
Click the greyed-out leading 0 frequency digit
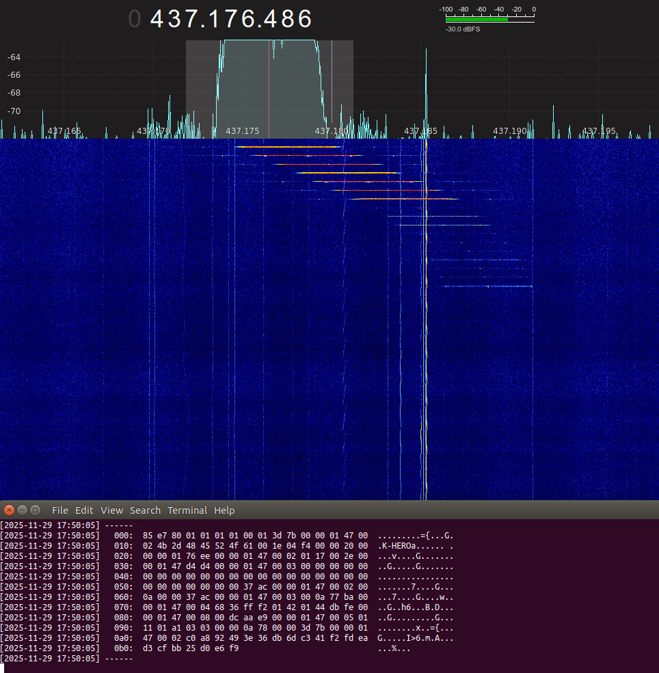tap(134, 19)
